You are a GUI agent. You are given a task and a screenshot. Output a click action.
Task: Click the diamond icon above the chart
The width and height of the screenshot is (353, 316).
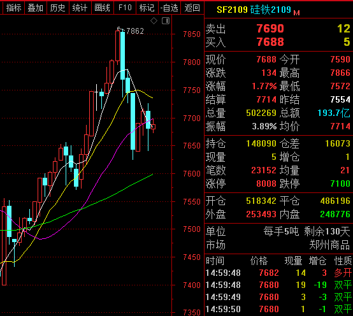154,21
